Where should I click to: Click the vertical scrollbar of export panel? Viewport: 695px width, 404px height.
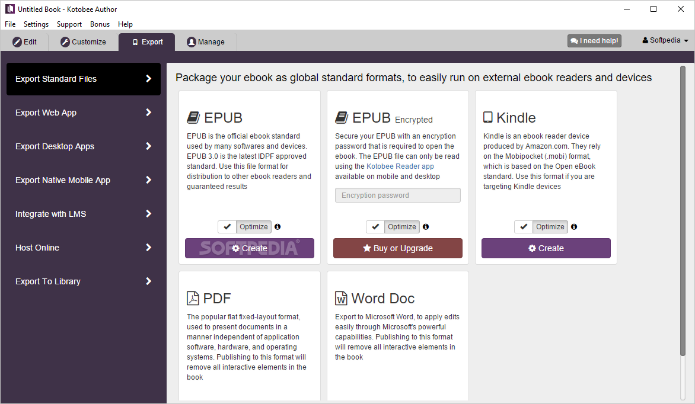[683, 210]
